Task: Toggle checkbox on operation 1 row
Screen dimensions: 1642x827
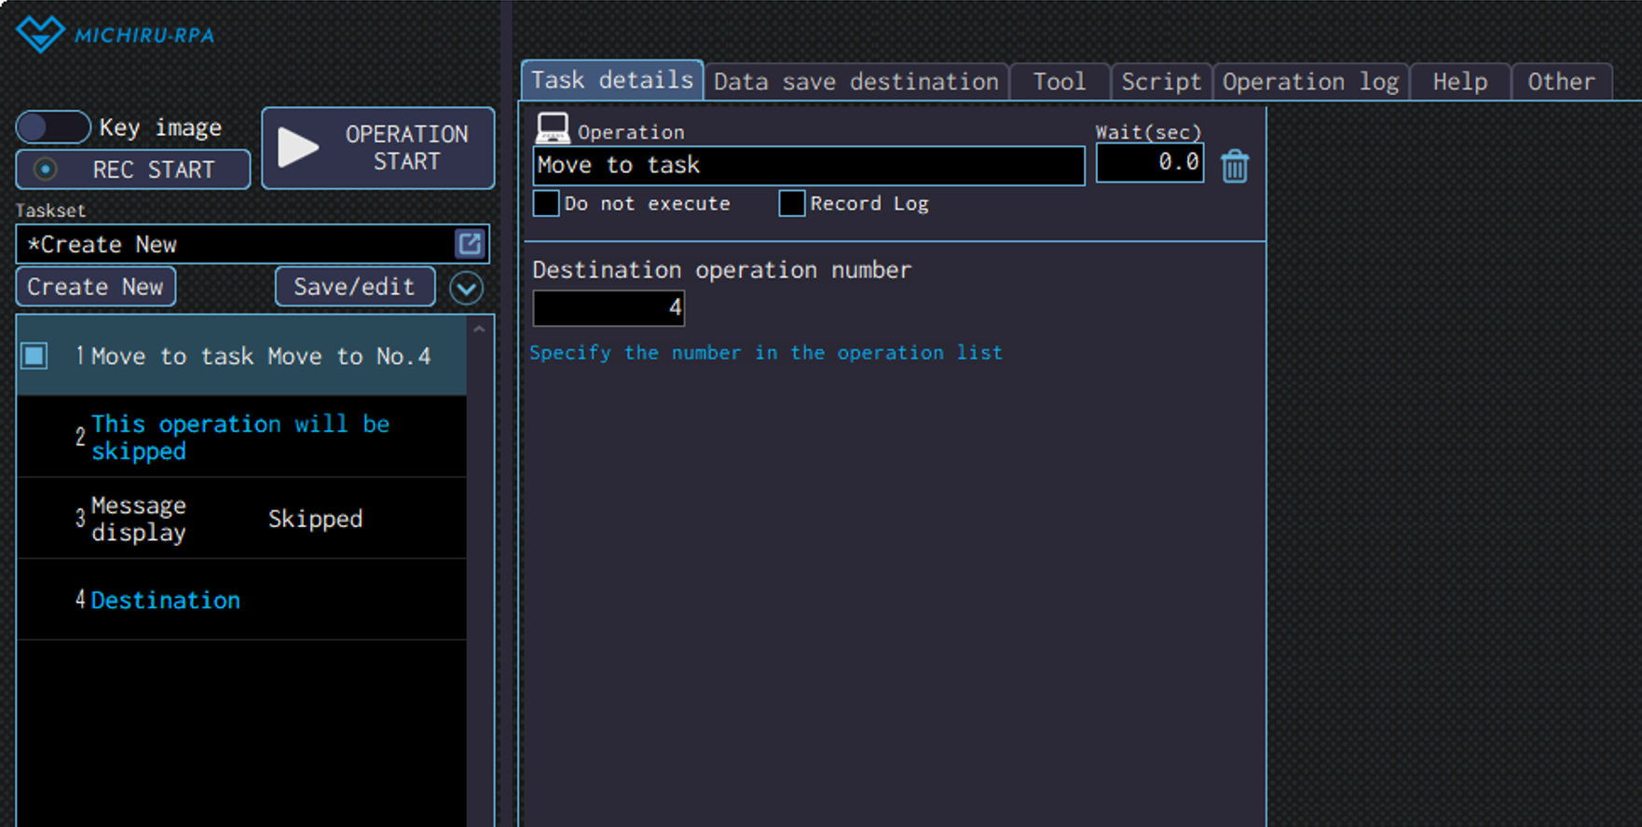Action: coord(35,356)
